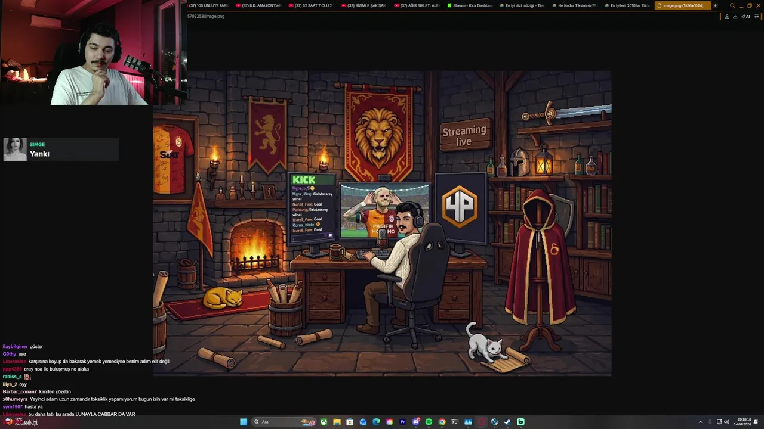
Task: Open the downloads icon in browser toolbar
Action: tap(735, 17)
